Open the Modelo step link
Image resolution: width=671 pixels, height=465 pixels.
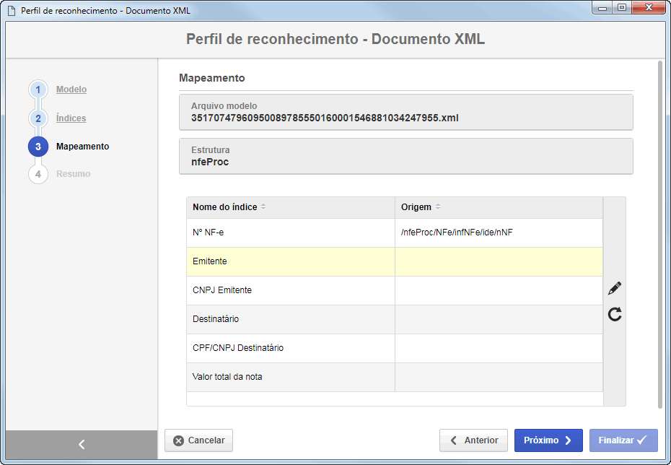(71, 90)
